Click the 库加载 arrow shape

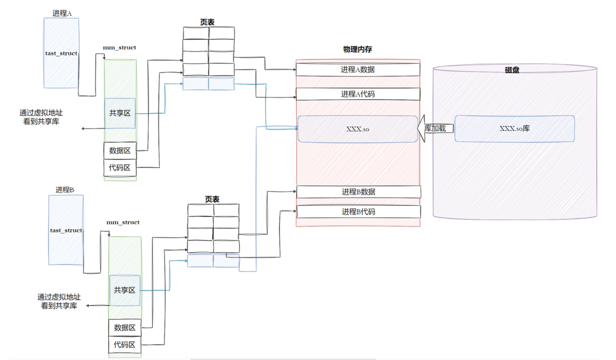435,128
